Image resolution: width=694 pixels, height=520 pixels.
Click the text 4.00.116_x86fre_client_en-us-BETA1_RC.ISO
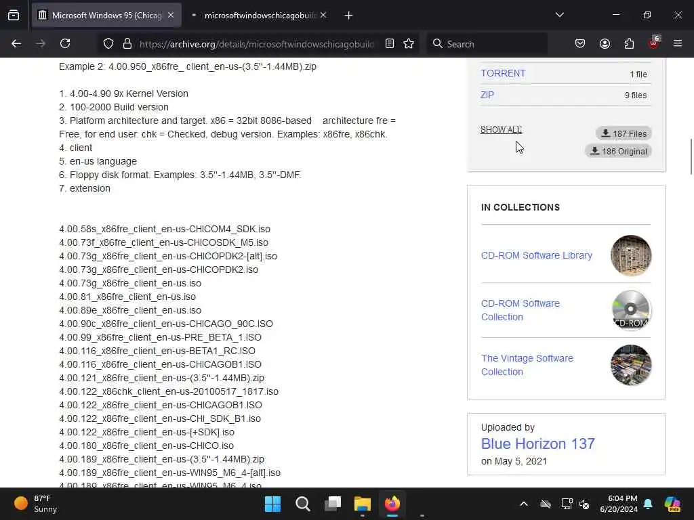click(157, 351)
